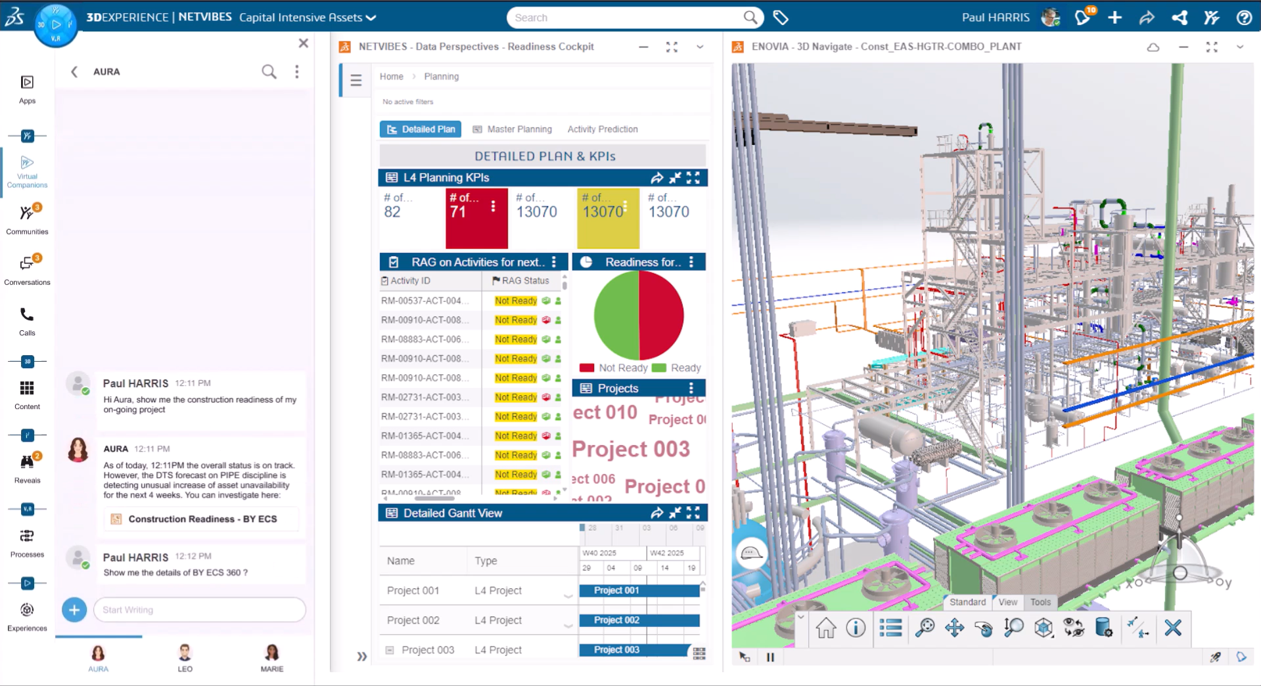Expand Project 001 row chevron in Gantt
This screenshot has width=1261, height=686.
pos(568,595)
